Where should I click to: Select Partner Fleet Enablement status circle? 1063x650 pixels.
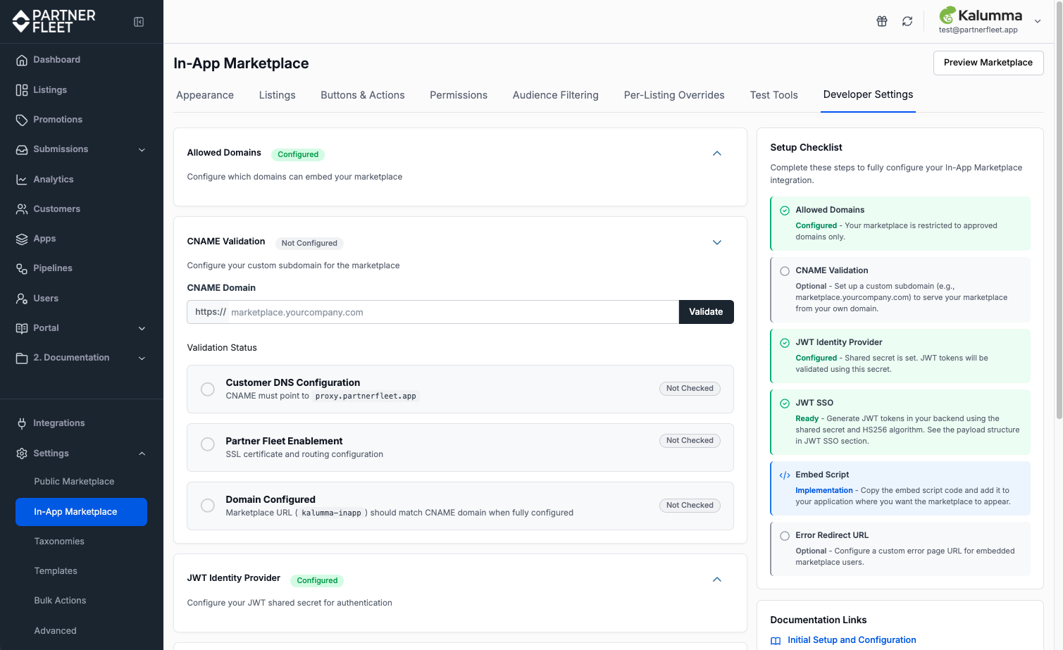(x=208, y=444)
